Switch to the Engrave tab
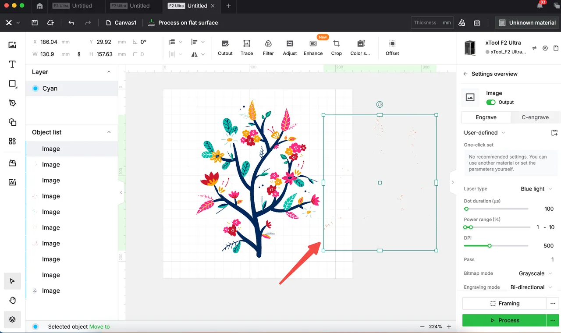The image size is (561, 333). pyautogui.click(x=486, y=117)
